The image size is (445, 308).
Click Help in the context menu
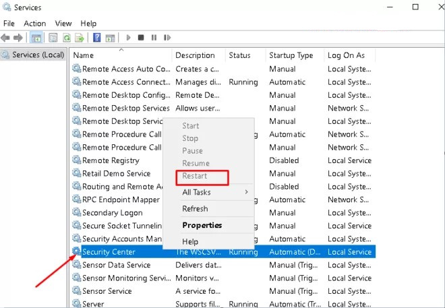tap(190, 241)
